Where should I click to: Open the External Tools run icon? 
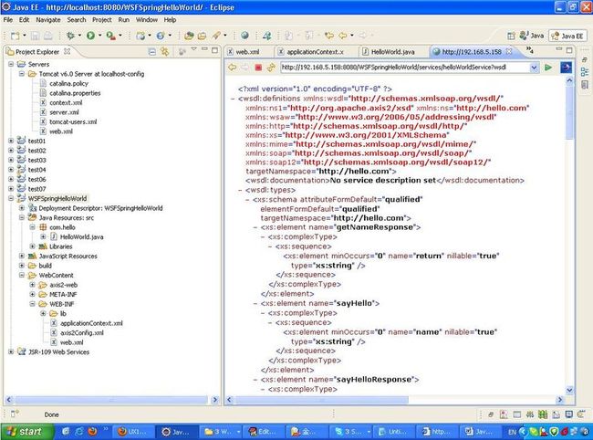point(110,36)
